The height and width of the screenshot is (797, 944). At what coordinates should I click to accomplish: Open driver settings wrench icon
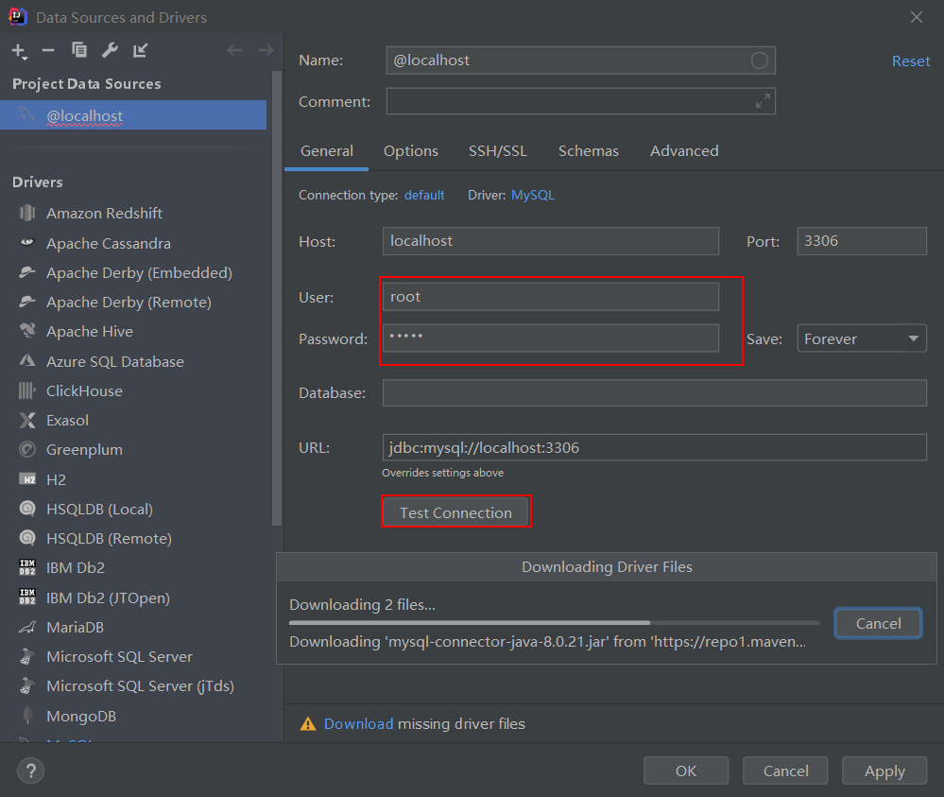(110, 50)
